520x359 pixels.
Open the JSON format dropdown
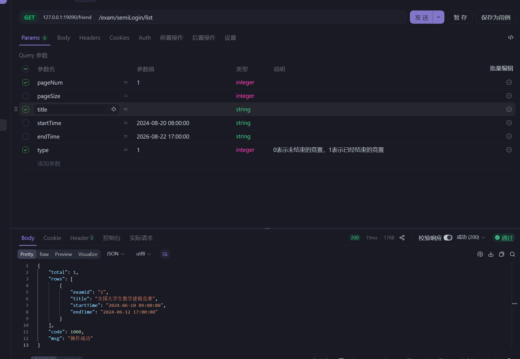pos(115,254)
